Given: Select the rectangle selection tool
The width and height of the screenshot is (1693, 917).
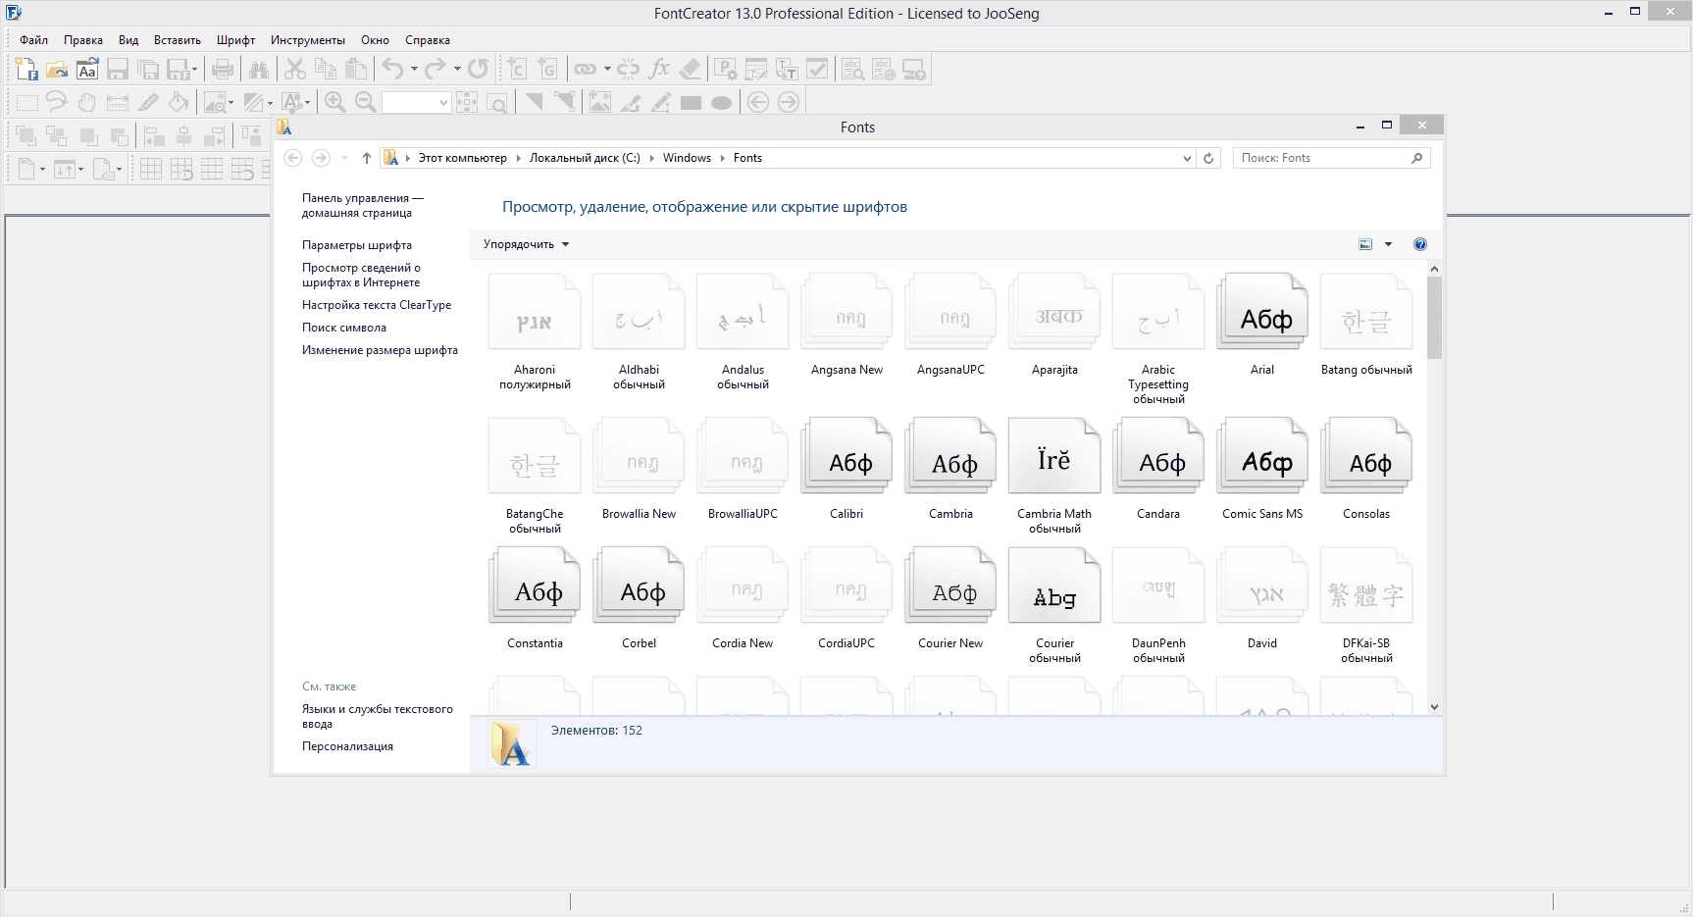Looking at the screenshot, I should (x=26, y=102).
